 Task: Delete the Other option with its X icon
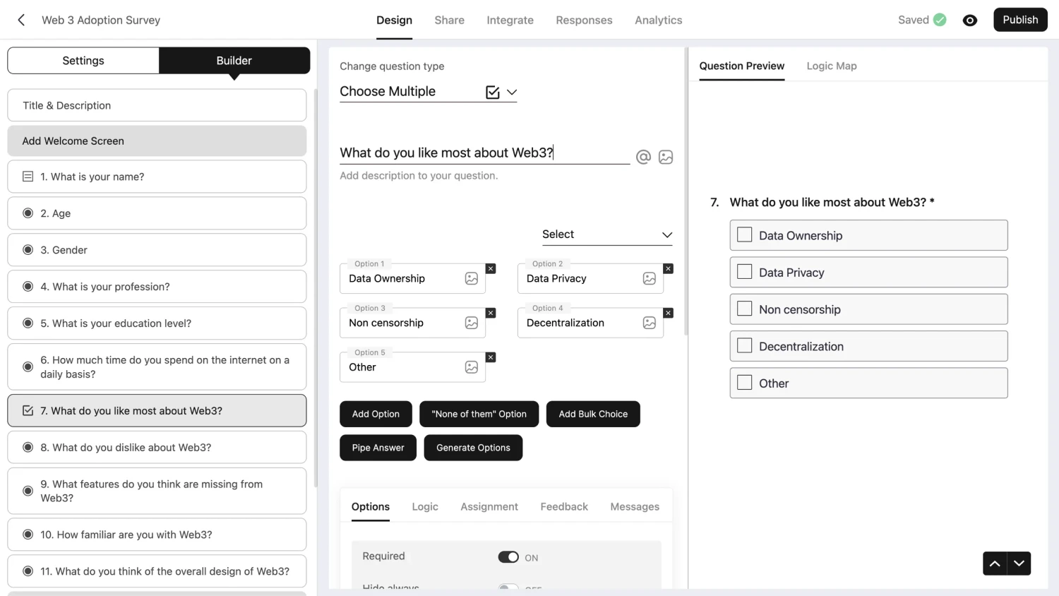point(491,357)
